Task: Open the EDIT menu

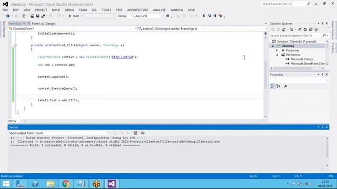Action: (16, 10)
